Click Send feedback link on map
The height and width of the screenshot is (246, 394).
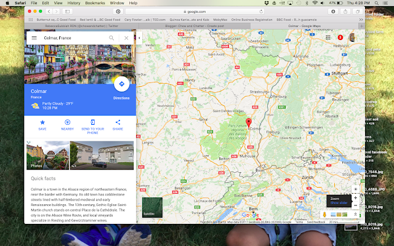coord(316,222)
